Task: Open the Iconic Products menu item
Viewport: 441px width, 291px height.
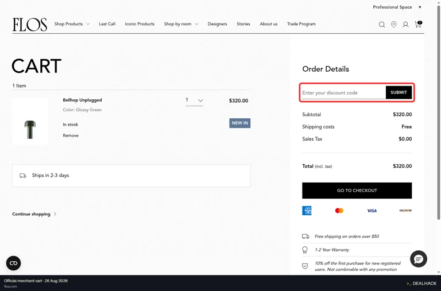Action: (140, 24)
